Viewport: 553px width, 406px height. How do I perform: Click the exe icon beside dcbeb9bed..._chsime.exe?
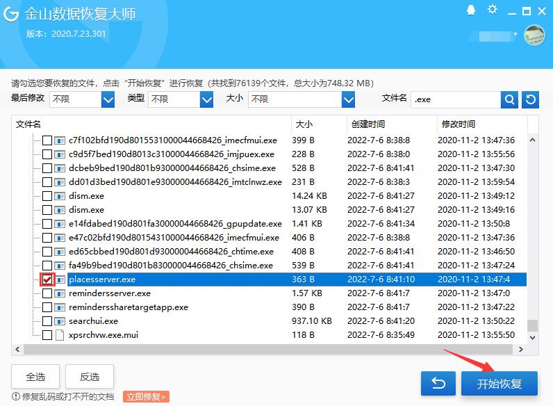(60, 168)
